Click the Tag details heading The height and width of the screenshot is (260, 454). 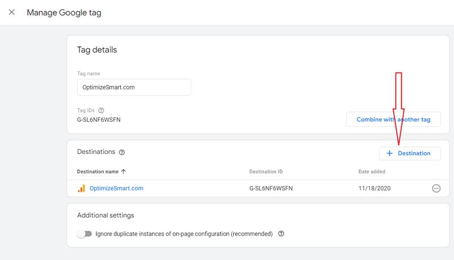coord(97,50)
